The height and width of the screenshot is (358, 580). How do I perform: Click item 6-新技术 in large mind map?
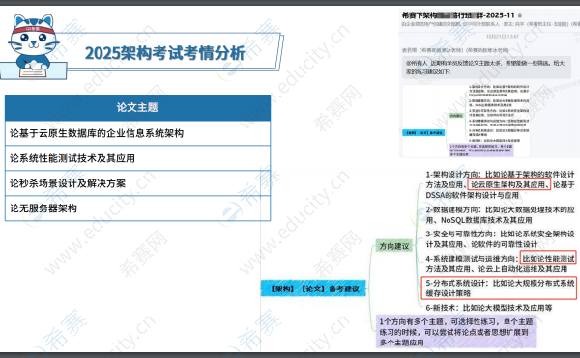pos(488,308)
